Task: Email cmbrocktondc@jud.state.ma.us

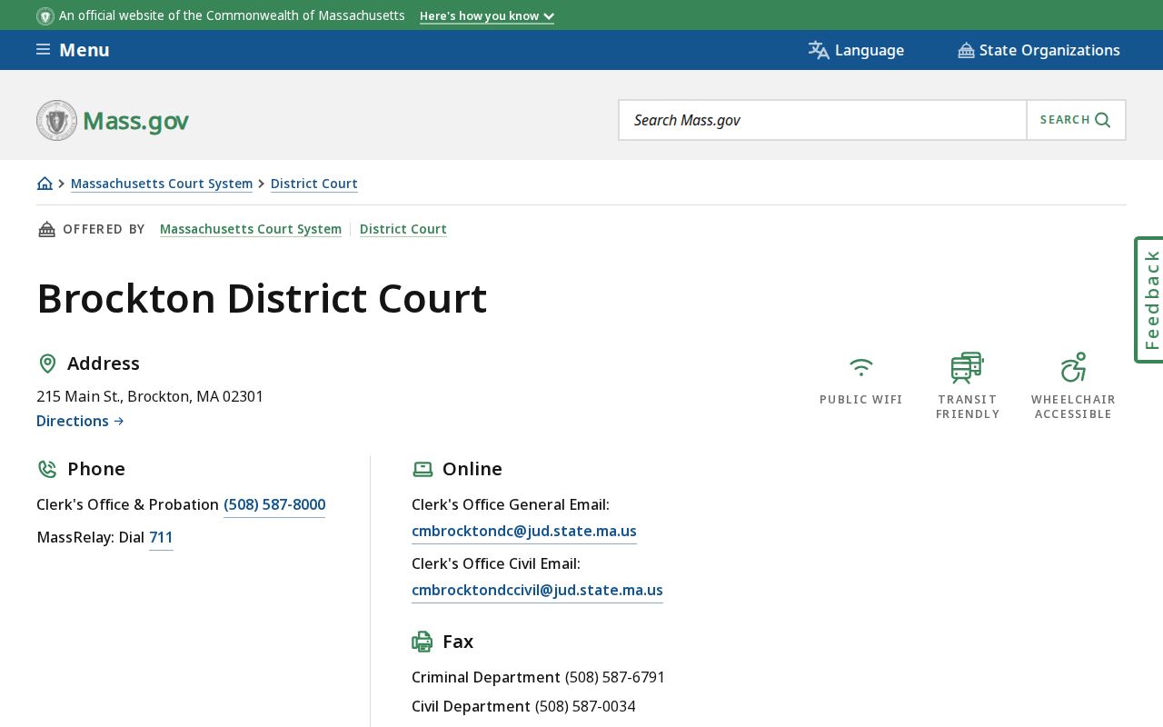Action: [524, 531]
